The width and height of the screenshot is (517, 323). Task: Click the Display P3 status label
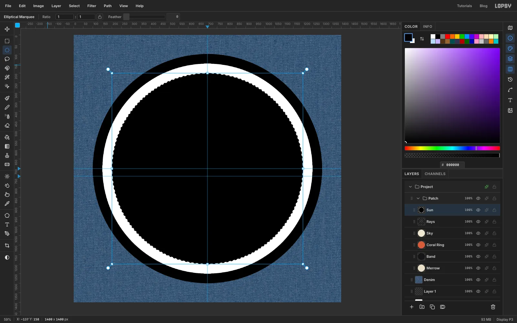(x=505, y=319)
